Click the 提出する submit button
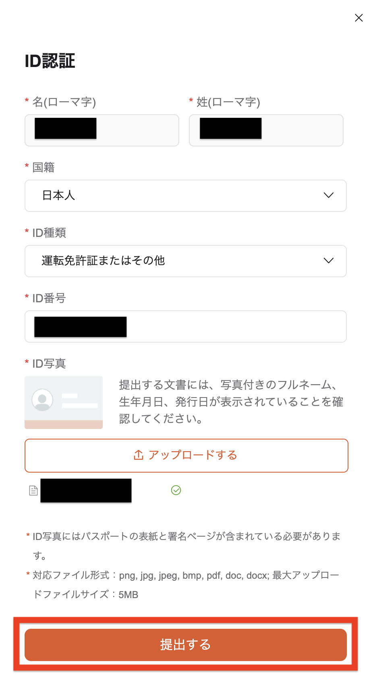 click(x=185, y=645)
